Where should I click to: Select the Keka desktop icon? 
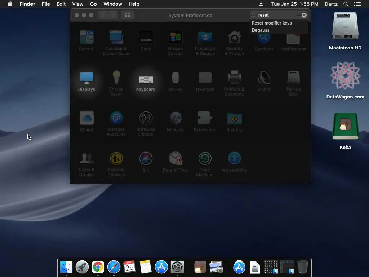tap(345, 131)
